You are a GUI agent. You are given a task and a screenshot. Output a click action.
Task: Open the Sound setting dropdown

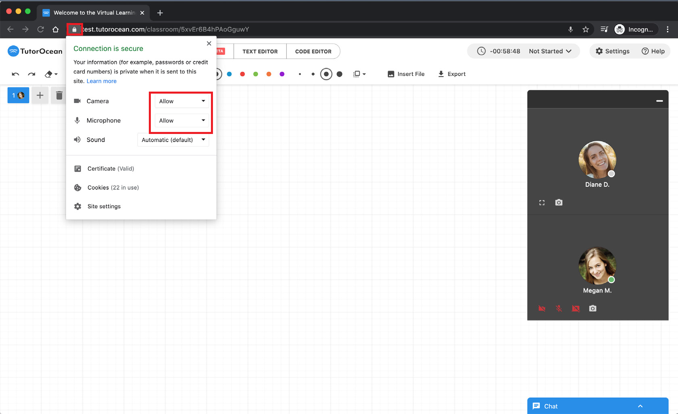click(173, 140)
